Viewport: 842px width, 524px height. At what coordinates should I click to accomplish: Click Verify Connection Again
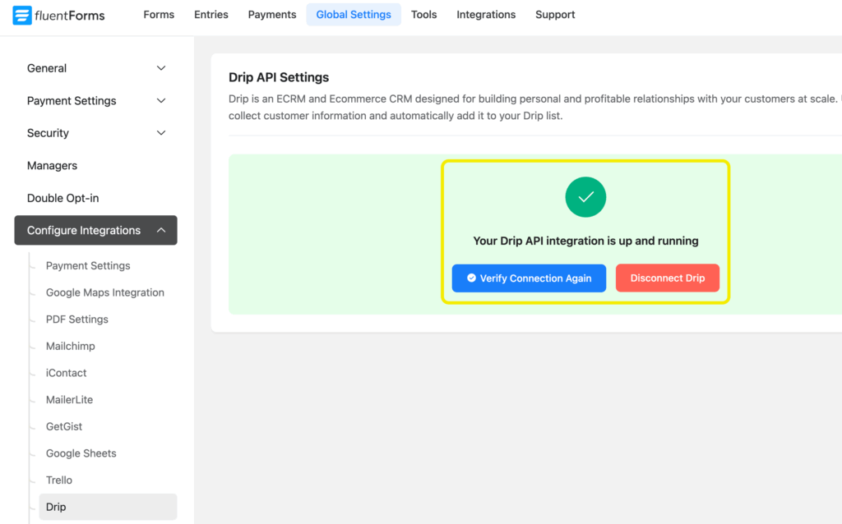[529, 278]
